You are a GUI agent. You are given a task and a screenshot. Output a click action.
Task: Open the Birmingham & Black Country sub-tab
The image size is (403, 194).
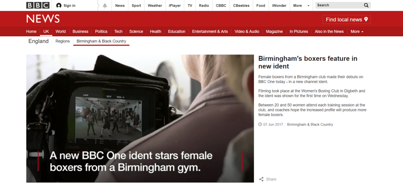[101, 41]
